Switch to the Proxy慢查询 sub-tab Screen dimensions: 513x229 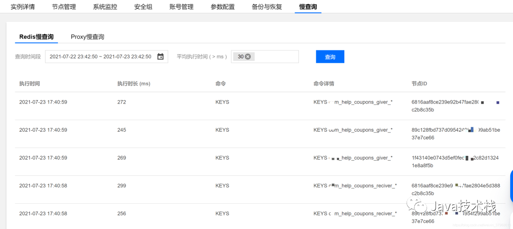[x=87, y=37]
